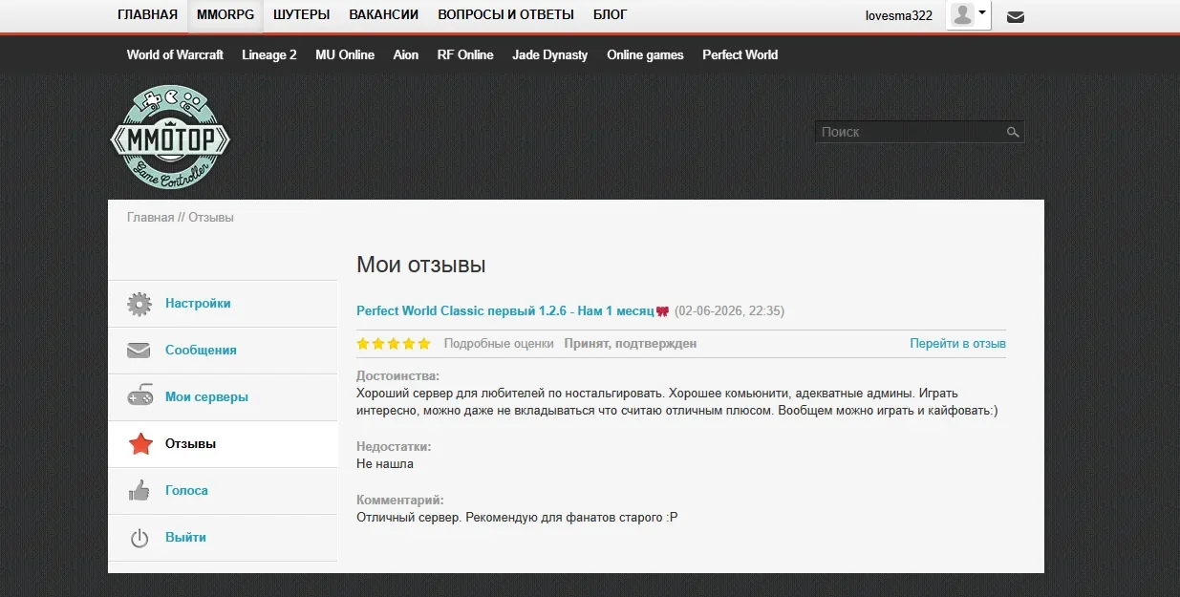
Task: Click the gamepad icon beside Мои серверы
Action: (139, 397)
